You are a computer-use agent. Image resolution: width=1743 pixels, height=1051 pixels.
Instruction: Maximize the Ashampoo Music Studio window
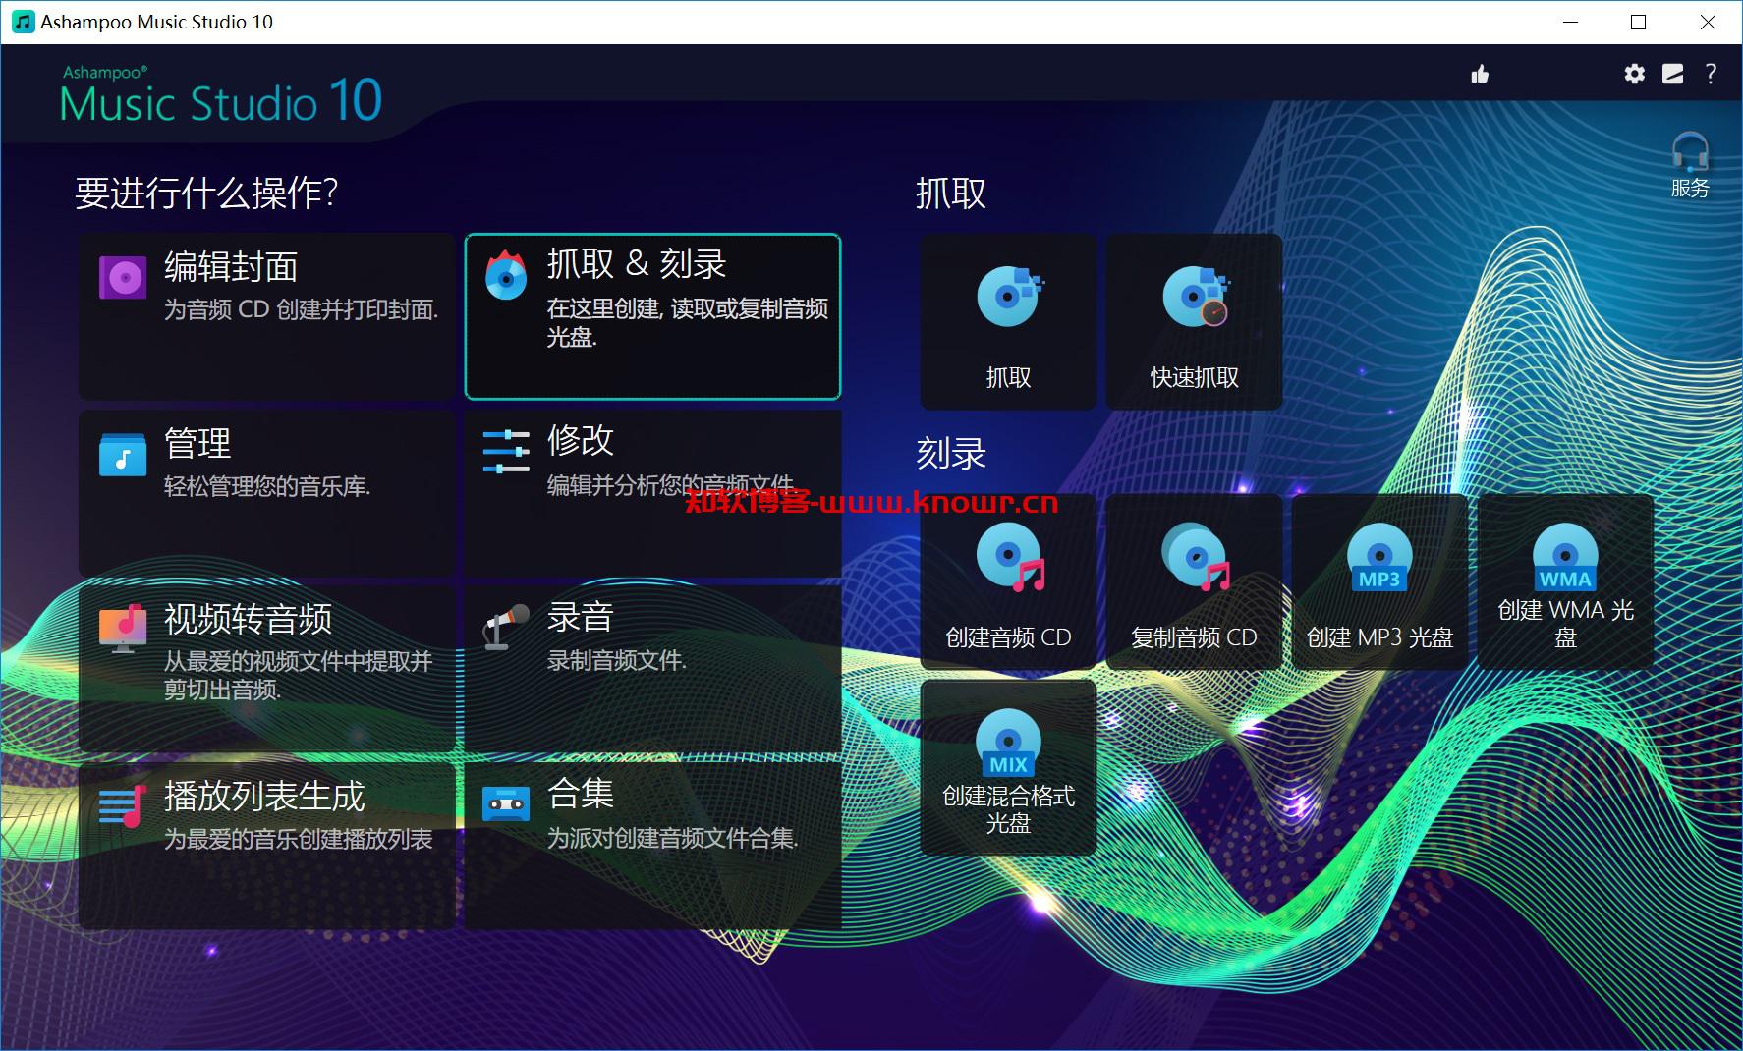pos(1638,22)
